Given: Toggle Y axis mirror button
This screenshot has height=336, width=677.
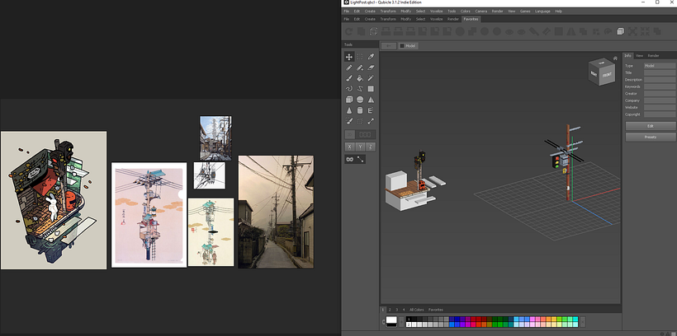Looking at the screenshot, I should coord(360,147).
